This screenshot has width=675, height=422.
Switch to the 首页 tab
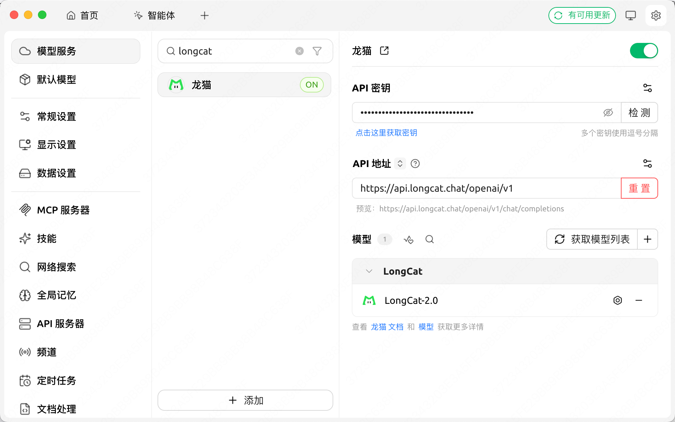(x=83, y=15)
